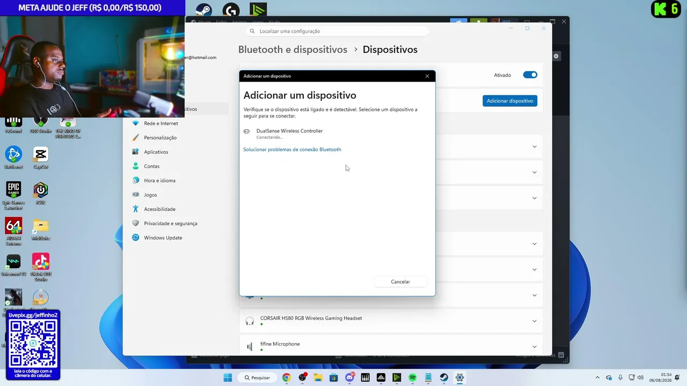Screen dimensions: 687x386
Task: Show hidden system tray icons
Action: coord(597,377)
